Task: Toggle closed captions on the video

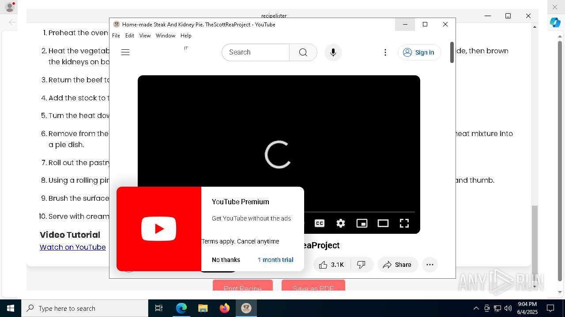Action: click(320, 223)
